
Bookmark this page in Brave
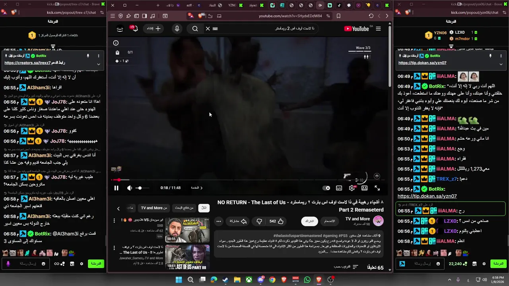pyautogui.click(x=338, y=16)
